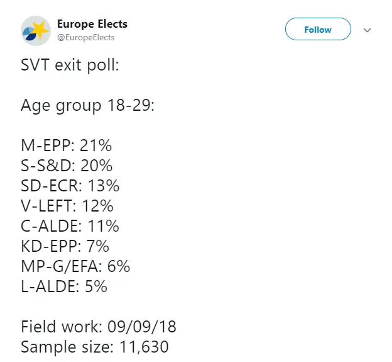Click the S-S&D: 20% result line
The image size is (392, 362).
67,166
